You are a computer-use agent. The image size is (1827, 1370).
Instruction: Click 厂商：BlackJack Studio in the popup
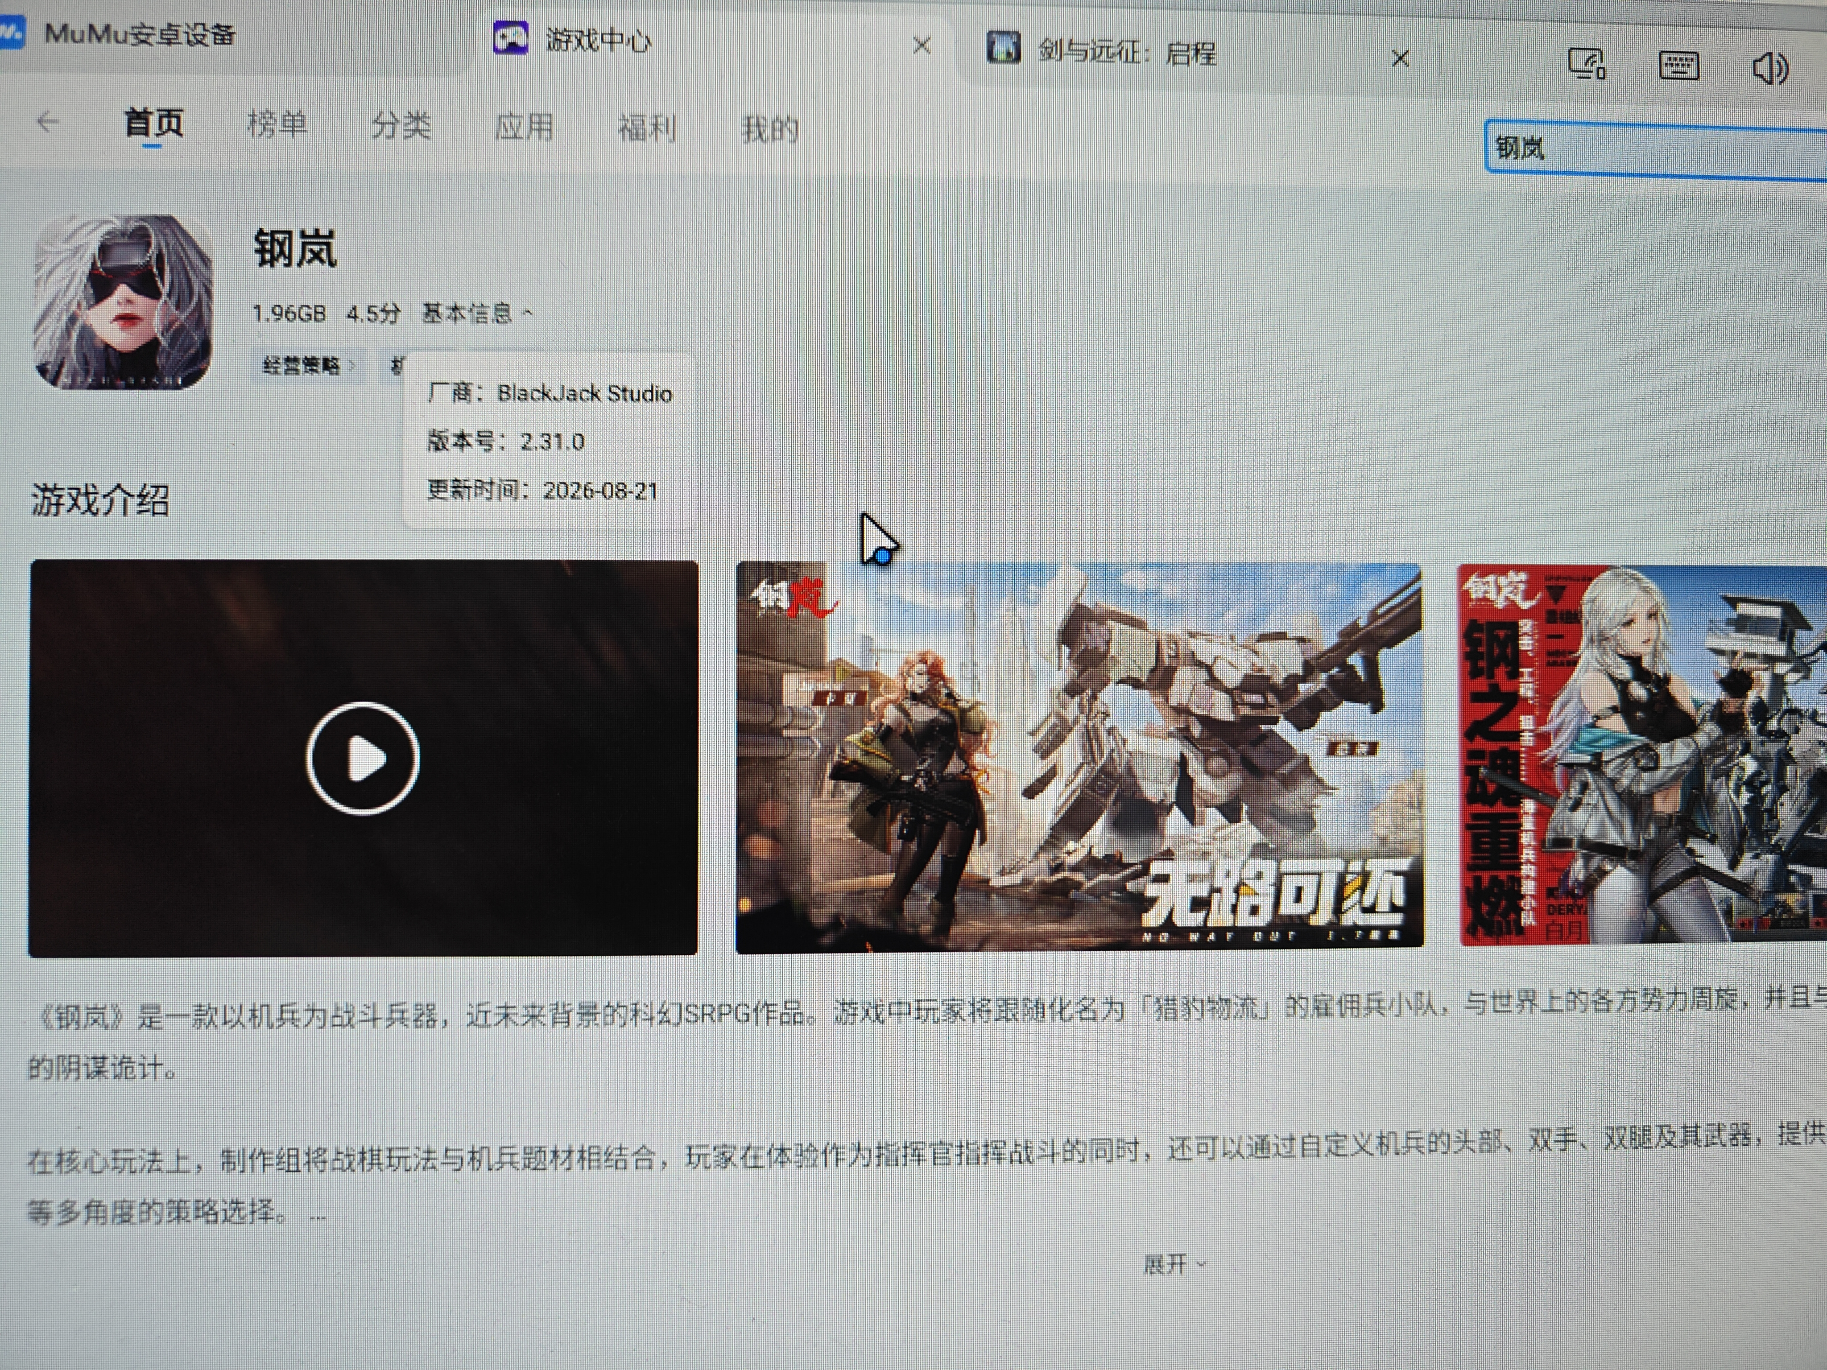click(x=550, y=393)
